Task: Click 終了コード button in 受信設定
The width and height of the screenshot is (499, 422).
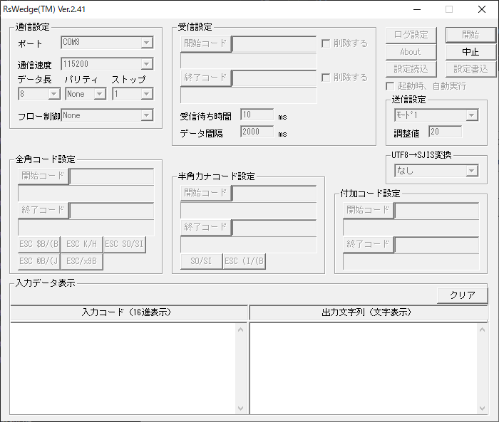Action: [x=205, y=78]
